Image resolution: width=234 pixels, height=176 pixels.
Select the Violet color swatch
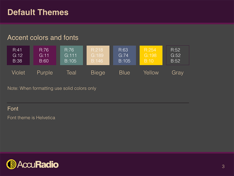click(x=18, y=55)
